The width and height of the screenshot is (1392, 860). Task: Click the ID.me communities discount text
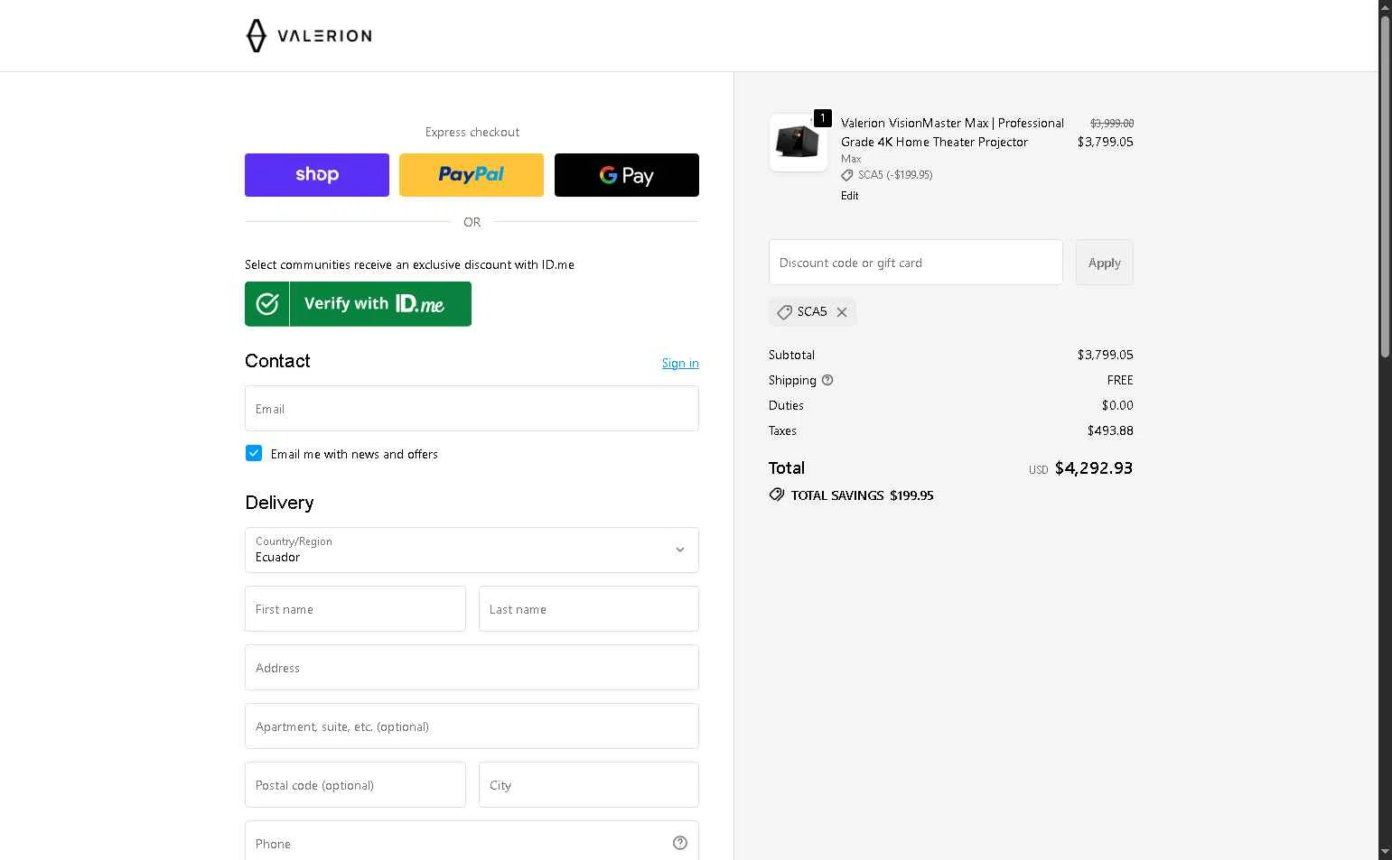pos(409,264)
